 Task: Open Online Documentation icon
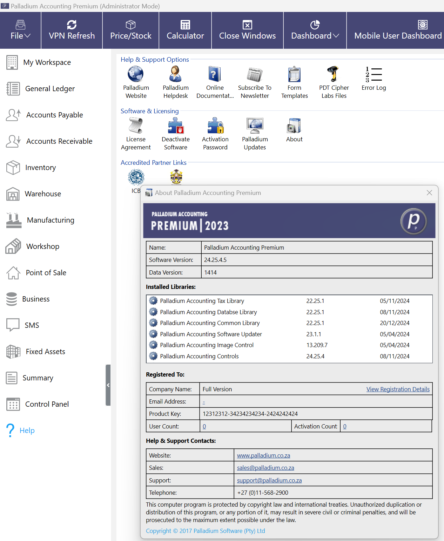215,82
